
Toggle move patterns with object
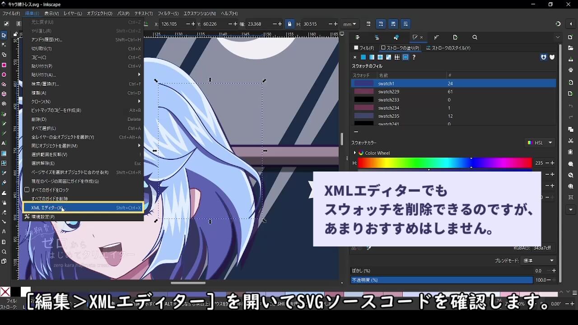[x=406, y=24]
